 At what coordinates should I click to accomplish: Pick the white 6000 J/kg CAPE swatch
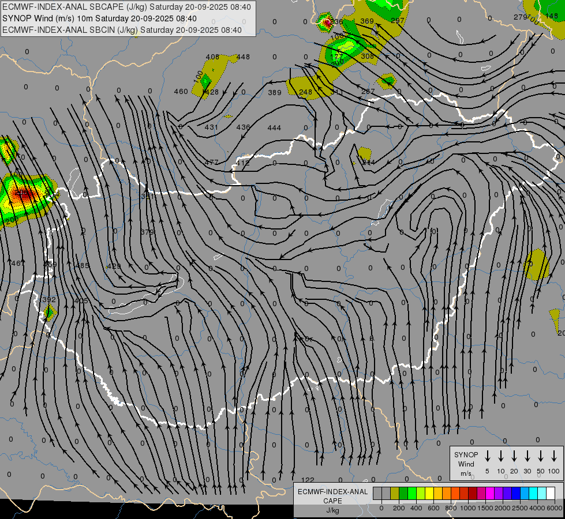[551, 494]
